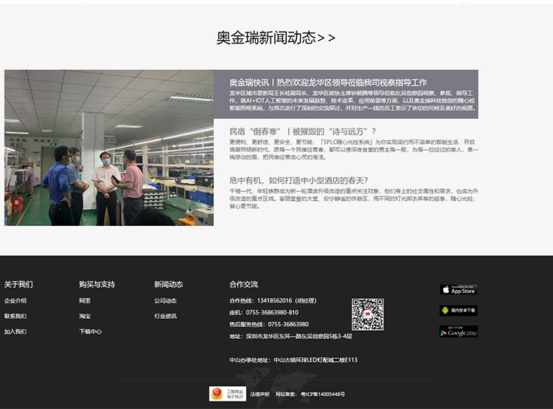
Task: Click the Google Play download badge
Action: pyautogui.click(x=459, y=331)
